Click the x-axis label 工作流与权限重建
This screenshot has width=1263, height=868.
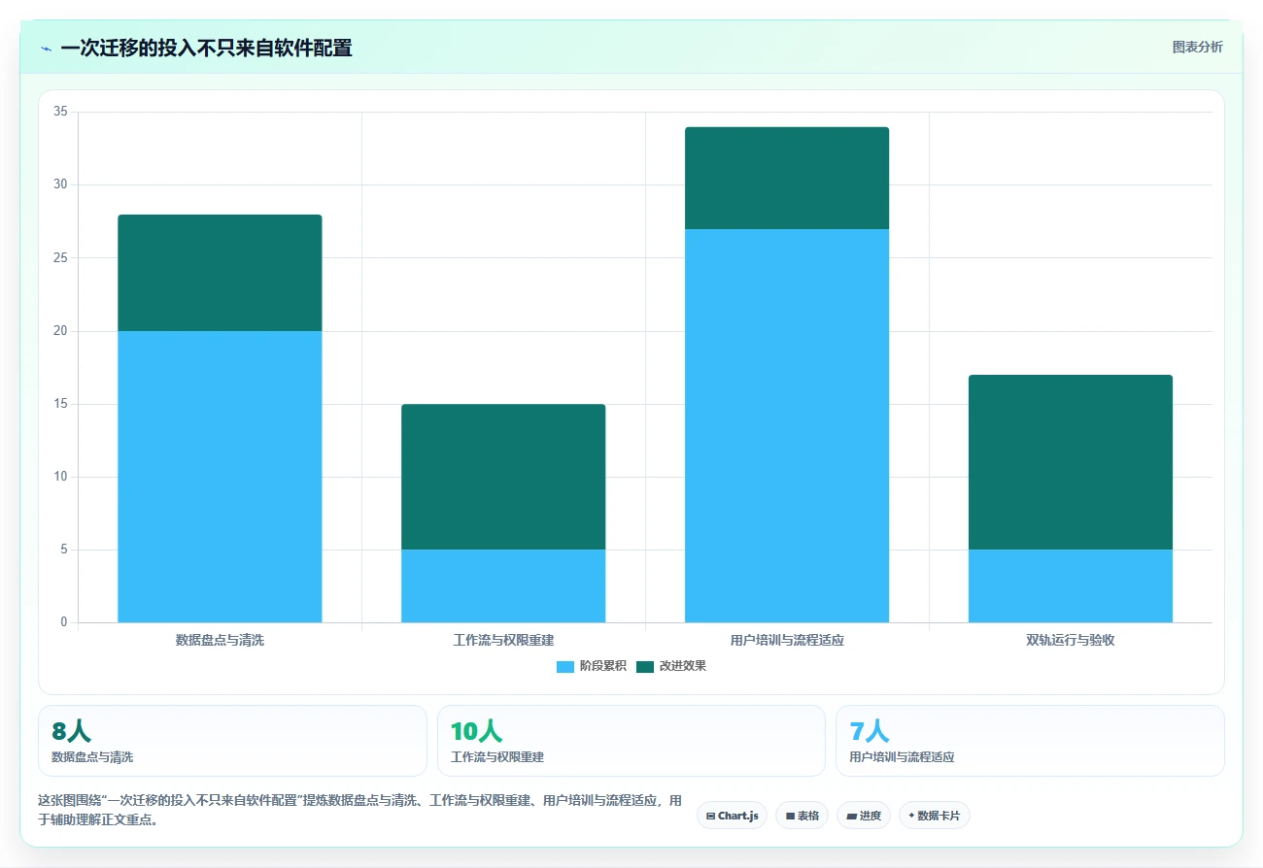coord(503,641)
